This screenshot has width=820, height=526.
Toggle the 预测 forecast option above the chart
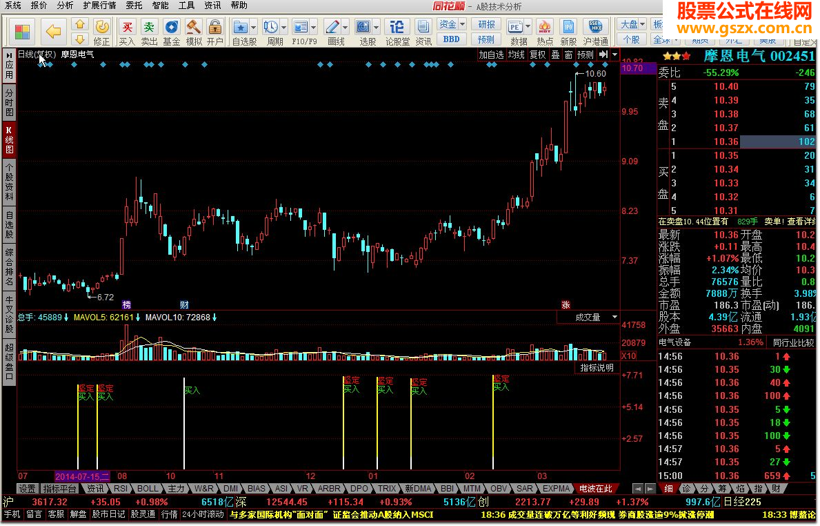point(586,55)
